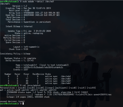Click the /dev/sda1 device entry
The image size is (123, 107).
tap(66, 76)
